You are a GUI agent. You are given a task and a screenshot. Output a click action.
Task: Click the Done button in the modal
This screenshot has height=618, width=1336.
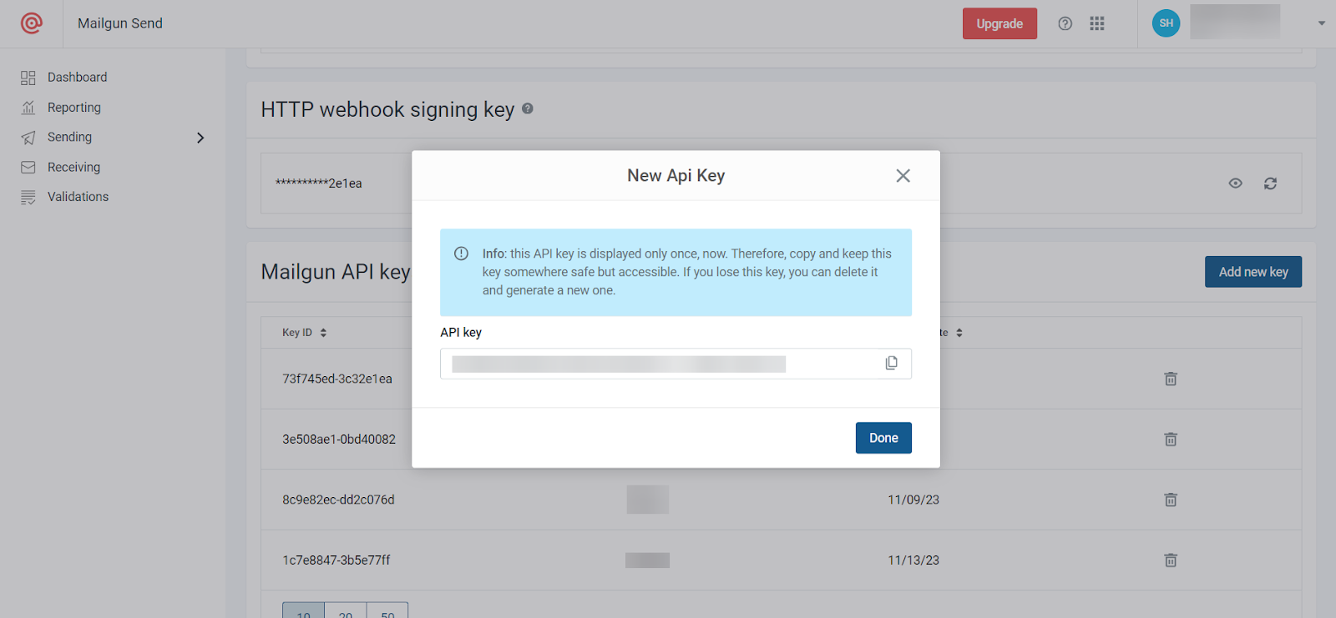pos(883,437)
